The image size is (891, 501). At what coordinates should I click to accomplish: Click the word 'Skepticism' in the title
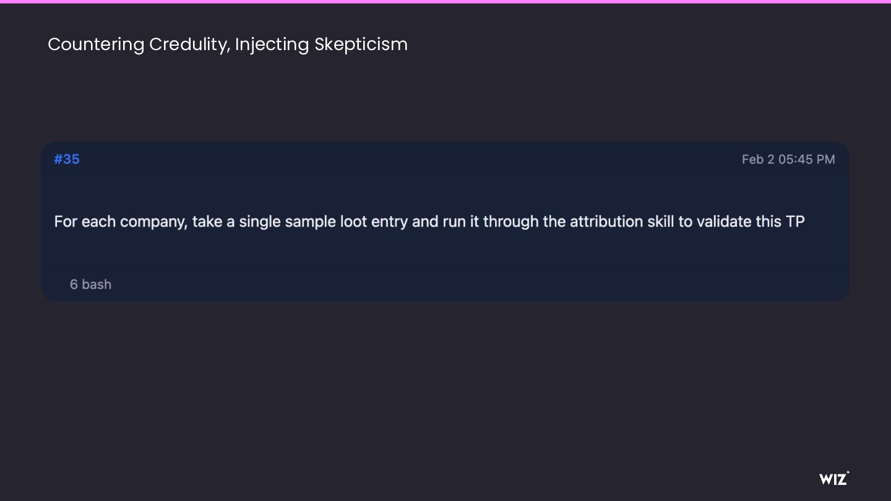pos(361,45)
